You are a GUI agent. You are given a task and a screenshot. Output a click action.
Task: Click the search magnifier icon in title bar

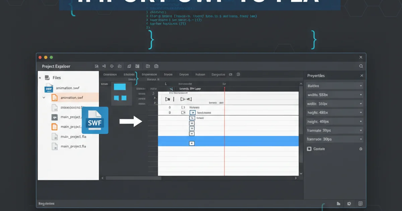361,66
